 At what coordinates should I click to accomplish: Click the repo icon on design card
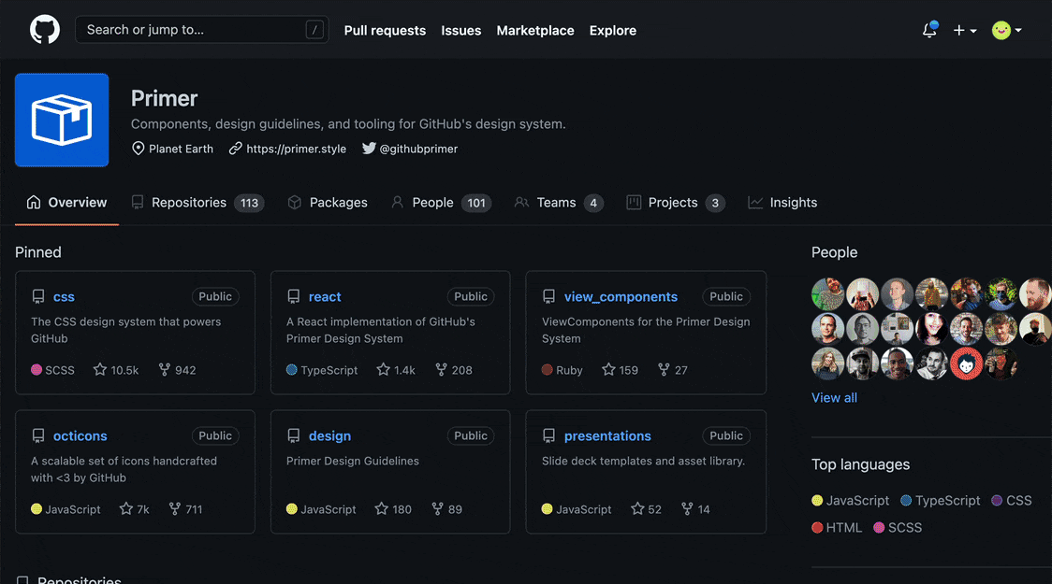[293, 436]
